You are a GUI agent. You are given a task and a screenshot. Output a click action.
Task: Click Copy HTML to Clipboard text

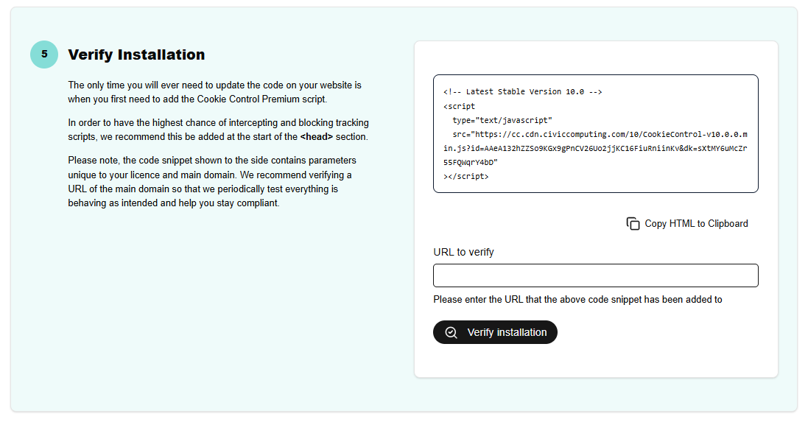696,224
